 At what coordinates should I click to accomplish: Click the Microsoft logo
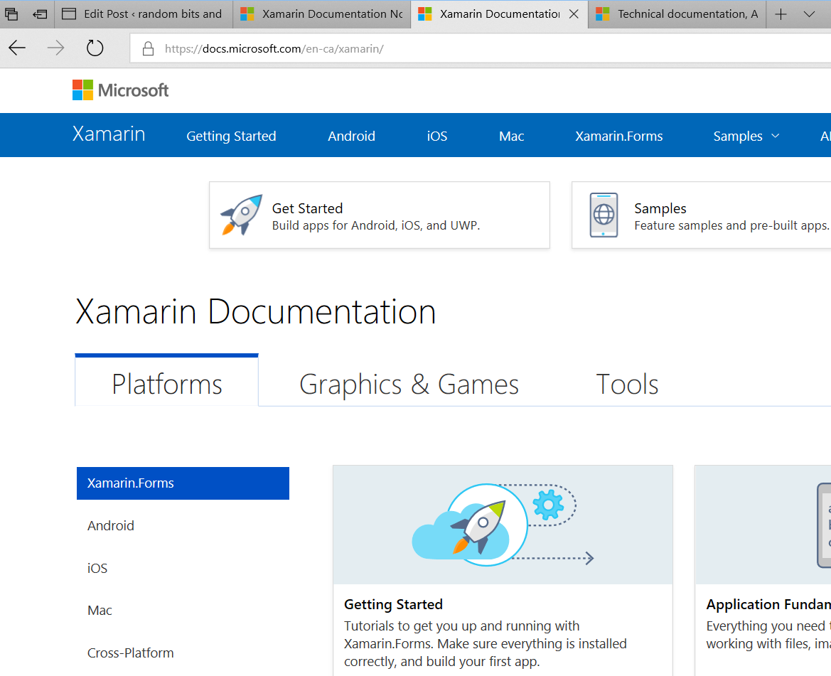pyautogui.click(x=121, y=90)
